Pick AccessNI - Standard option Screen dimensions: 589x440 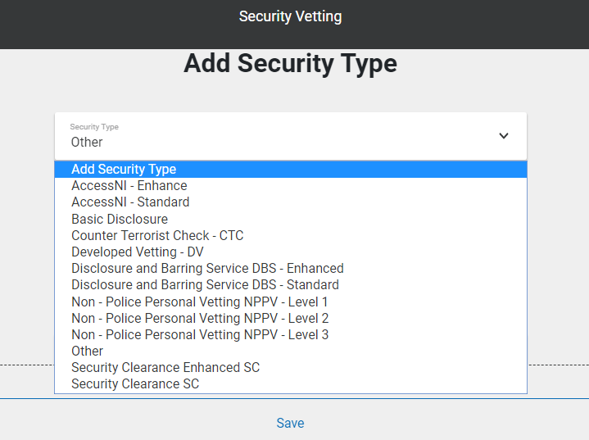pyautogui.click(x=130, y=202)
